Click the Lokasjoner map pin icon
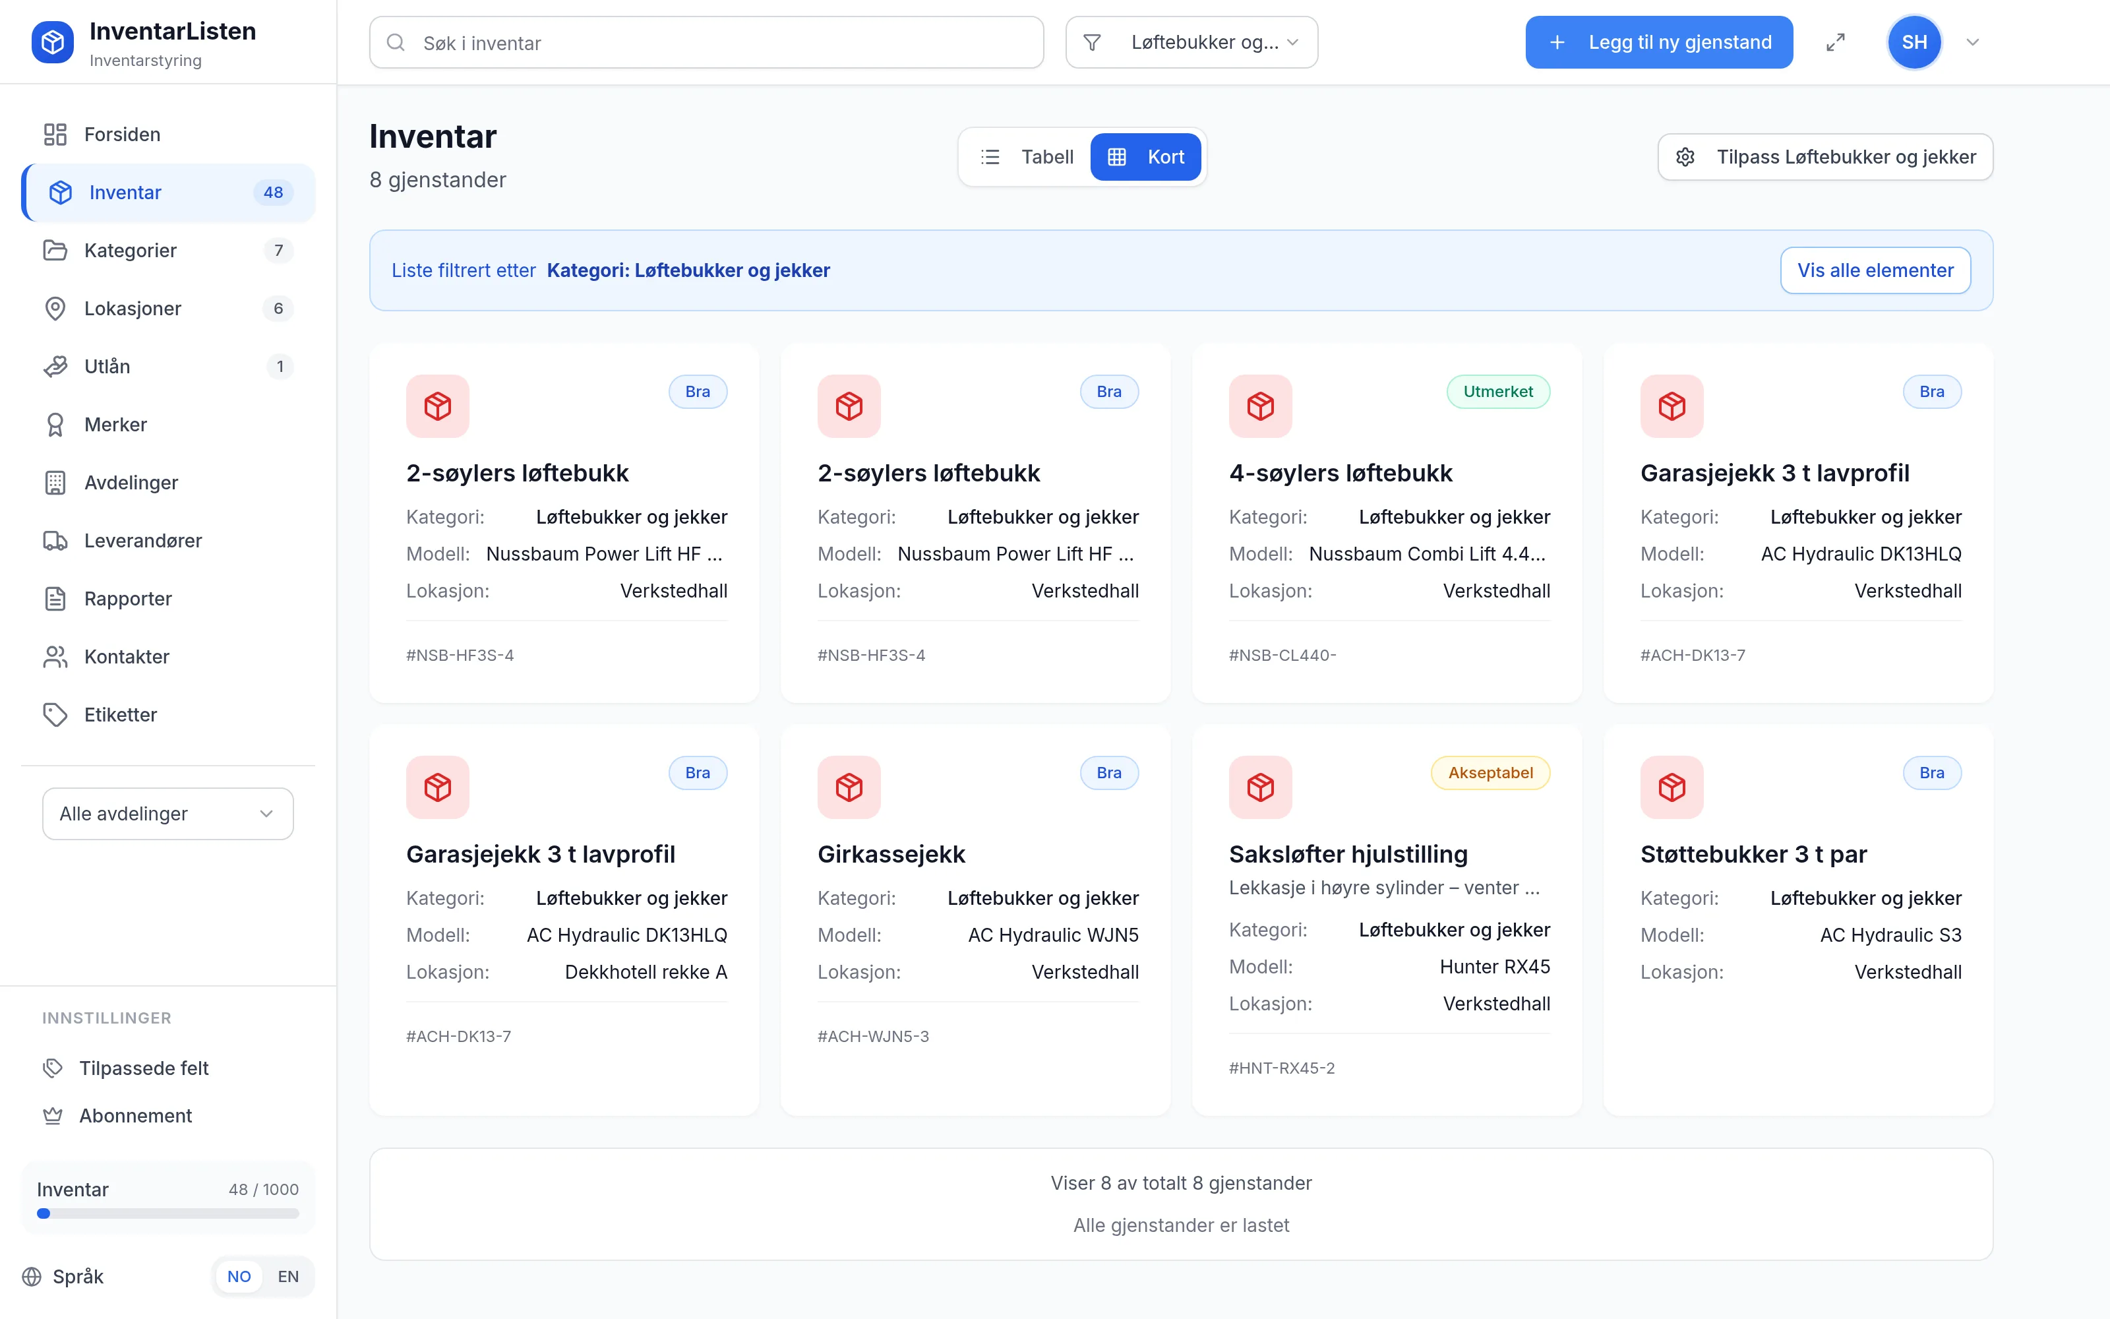Image resolution: width=2110 pixels, height=1319 pixels. (55, 309)
